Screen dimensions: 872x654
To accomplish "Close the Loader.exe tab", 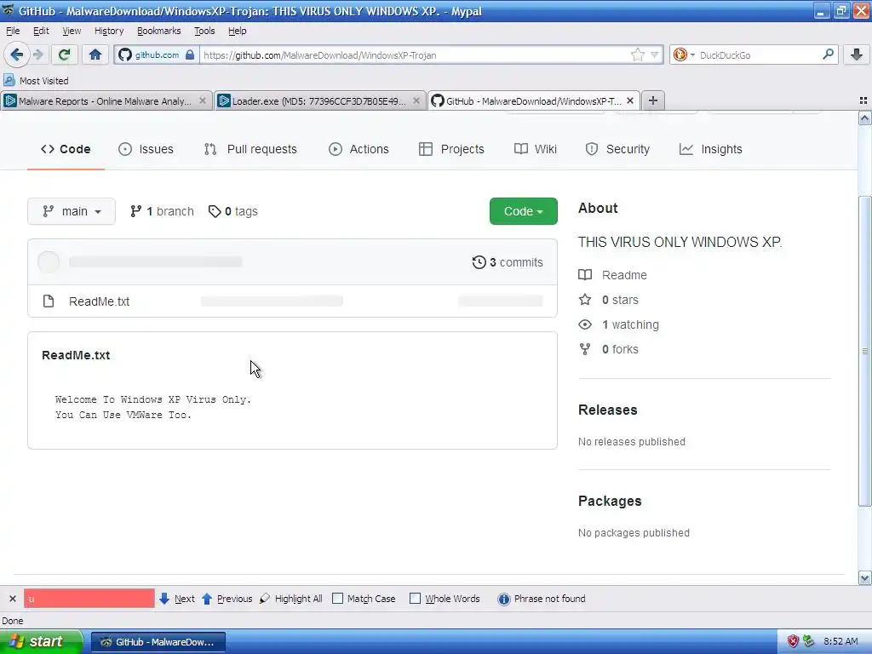I will click(x=416, y=100).
